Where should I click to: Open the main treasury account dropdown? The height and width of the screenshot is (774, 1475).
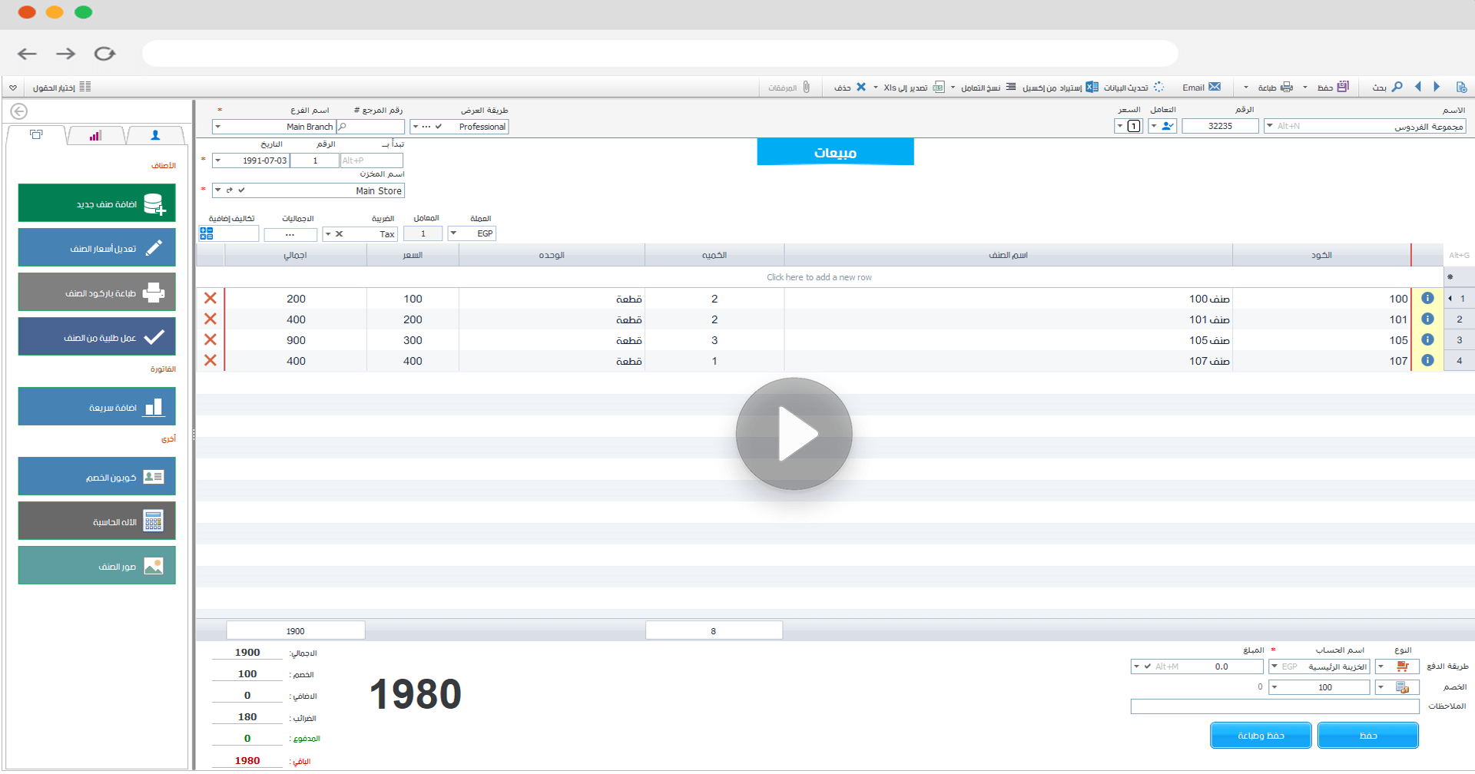click(x=1274, y=666)
